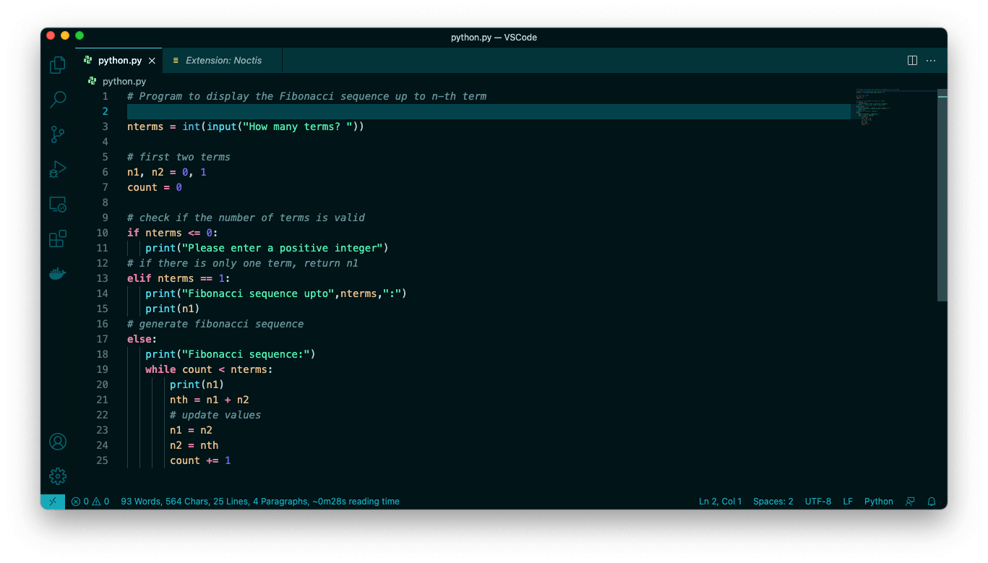Close the python.py tab

pyautogui.click(x=152, y=61)
